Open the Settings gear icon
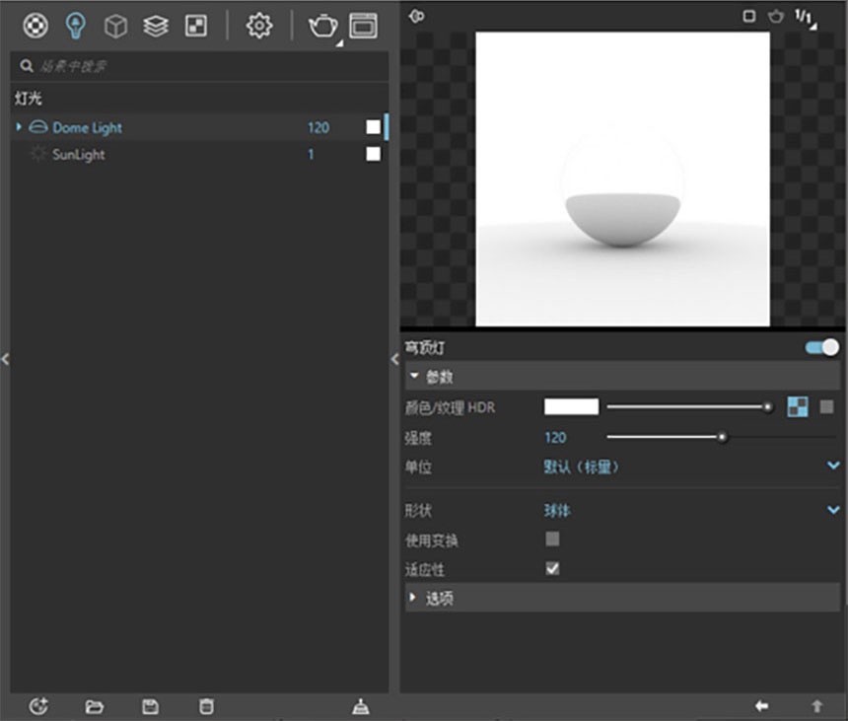848x721 pixels. [x=259, y=26]
